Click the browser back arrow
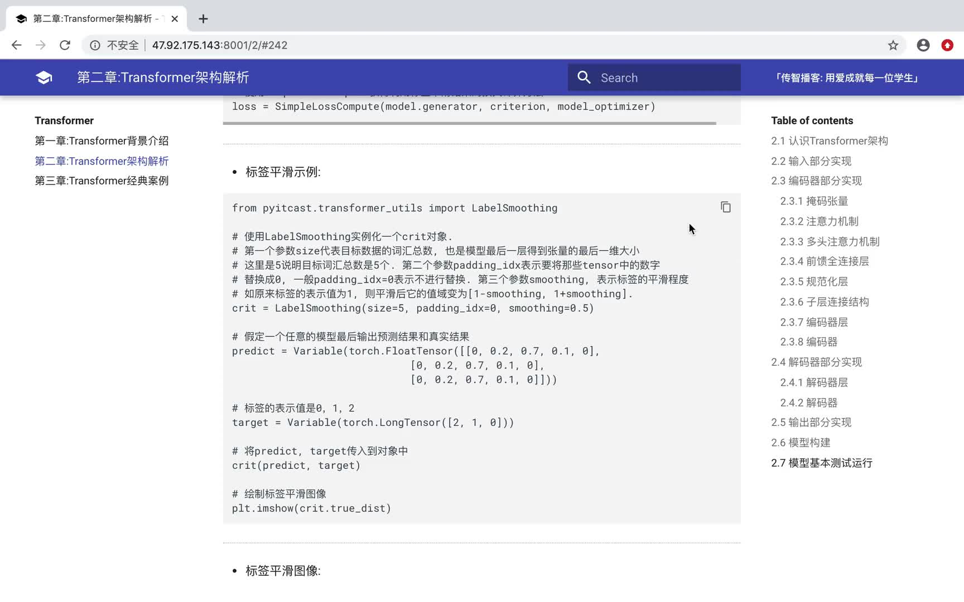The width and height of the screenshot is (964, 602). tap(17, 45)
